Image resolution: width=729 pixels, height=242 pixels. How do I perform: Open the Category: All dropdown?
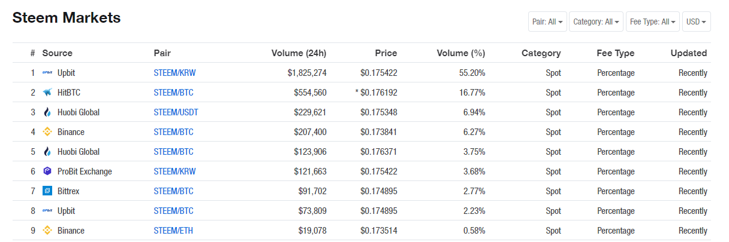596,22
